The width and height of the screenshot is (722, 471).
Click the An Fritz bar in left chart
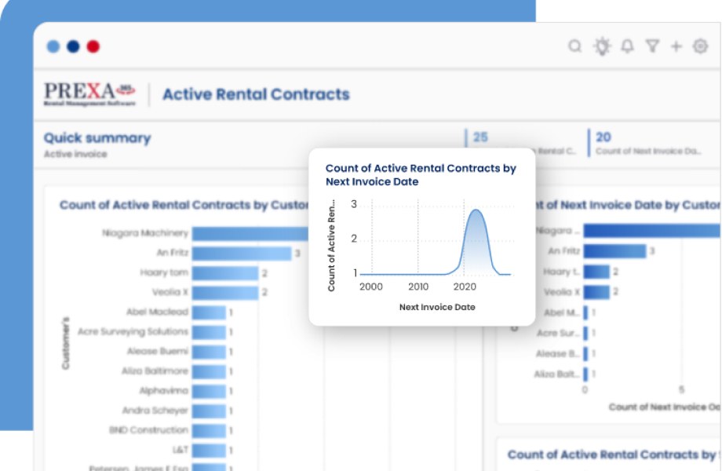[242, 254]
